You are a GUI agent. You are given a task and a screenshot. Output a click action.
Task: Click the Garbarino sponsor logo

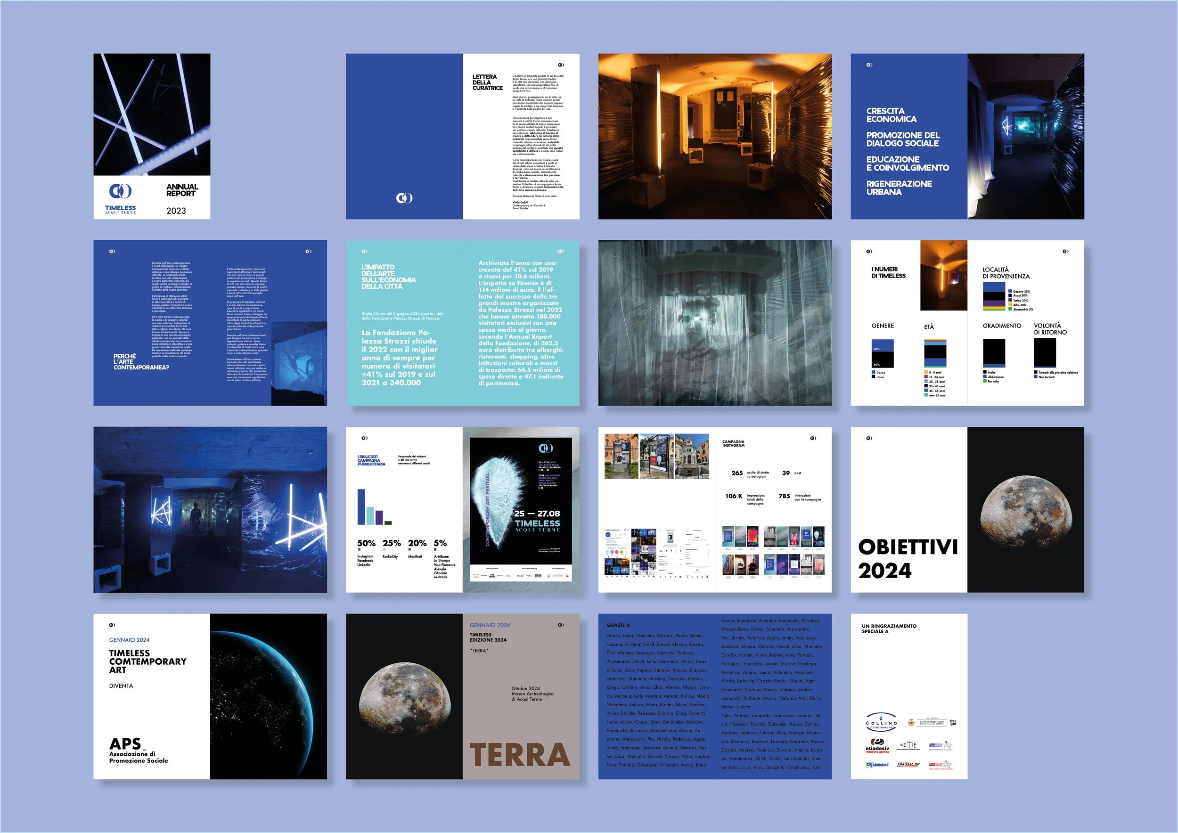click(877, 765)
